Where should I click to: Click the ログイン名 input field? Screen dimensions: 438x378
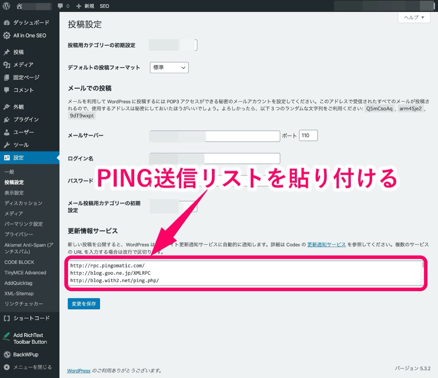click(x=215, y=159)
